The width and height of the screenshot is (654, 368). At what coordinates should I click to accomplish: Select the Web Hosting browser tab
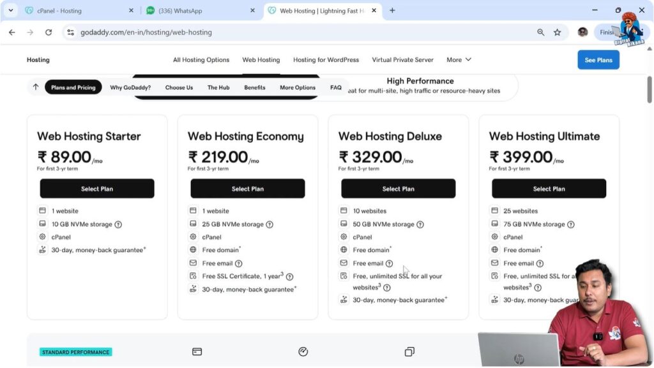click(x=322, y=10)
